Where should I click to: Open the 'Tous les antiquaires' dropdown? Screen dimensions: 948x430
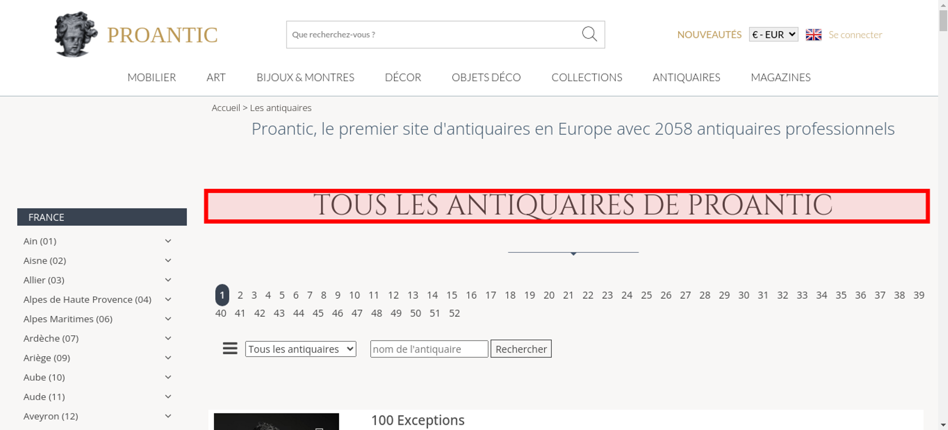[x=301, y=349]
